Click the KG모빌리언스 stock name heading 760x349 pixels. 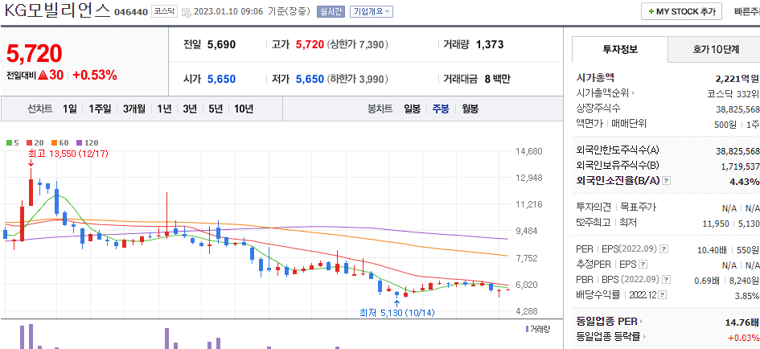(57, 10)
